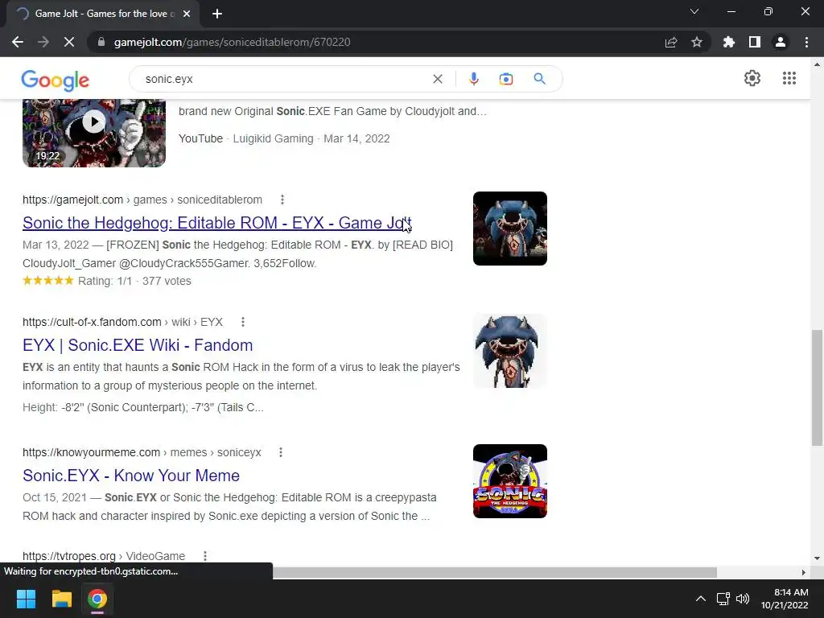Open the Sonic.EYX - Know Your Meme link
This screenshot has width=824, height=618.
tap(131, 476)
